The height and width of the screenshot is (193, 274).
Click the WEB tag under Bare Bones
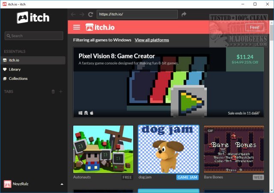pos(258,177)
